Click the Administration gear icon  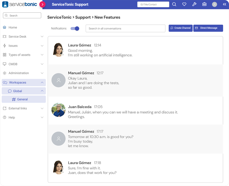pyautogui.click(x=5, y=73)
